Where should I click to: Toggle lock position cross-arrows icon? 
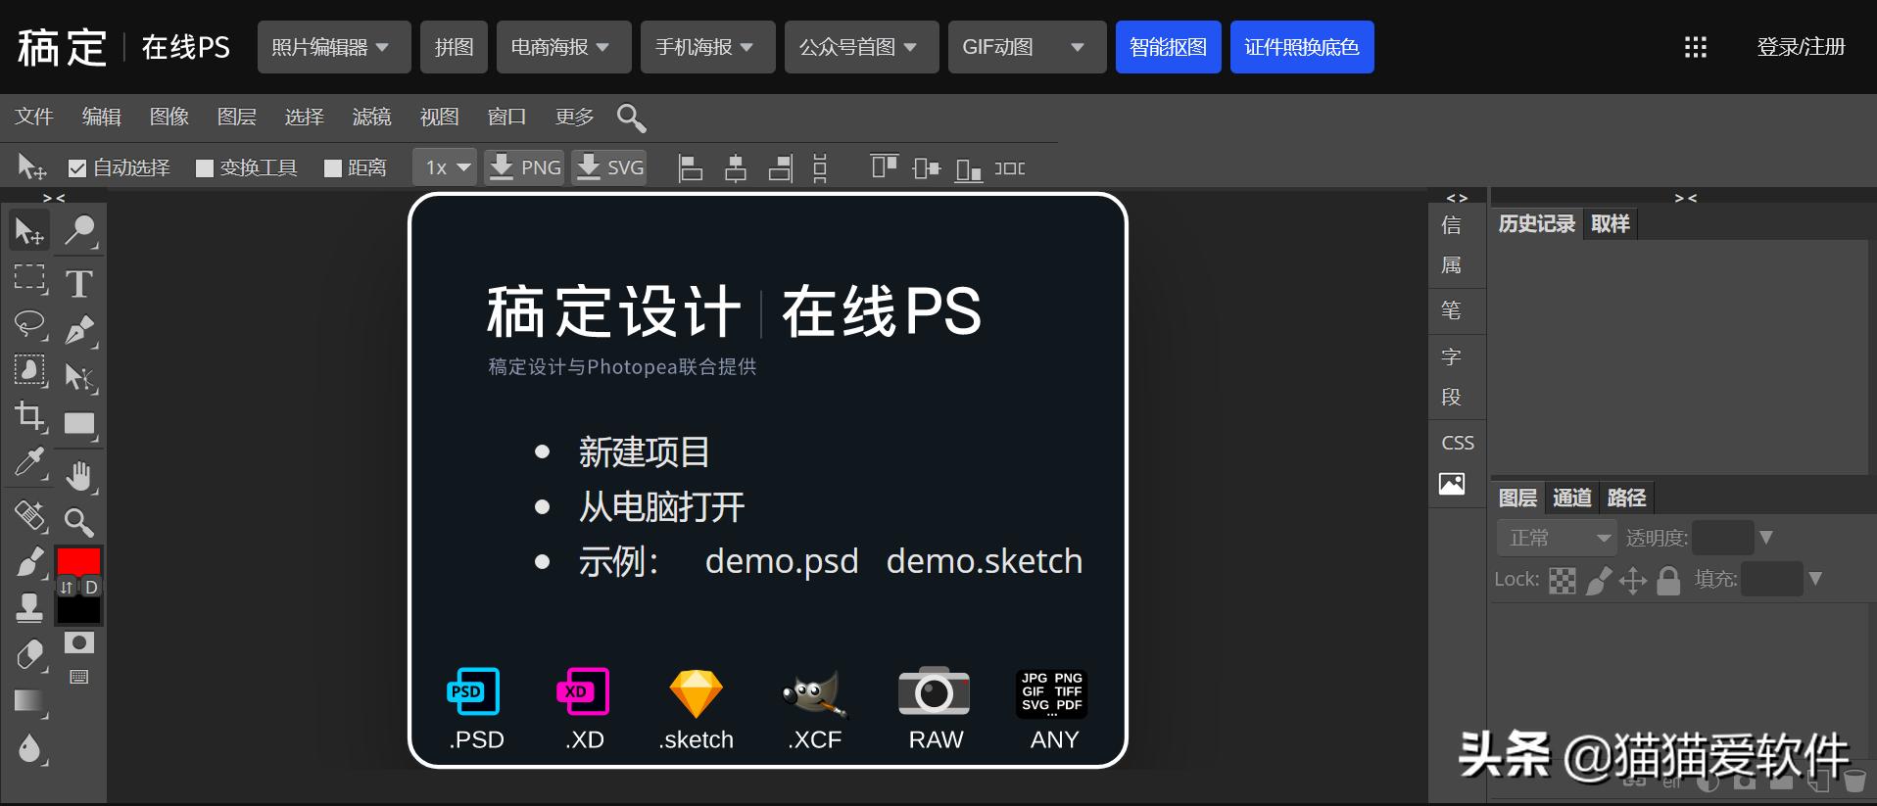pyautogui.click(x=1633, y=581)
